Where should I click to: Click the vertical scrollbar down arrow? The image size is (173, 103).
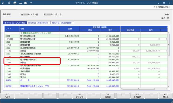[169, 87]
